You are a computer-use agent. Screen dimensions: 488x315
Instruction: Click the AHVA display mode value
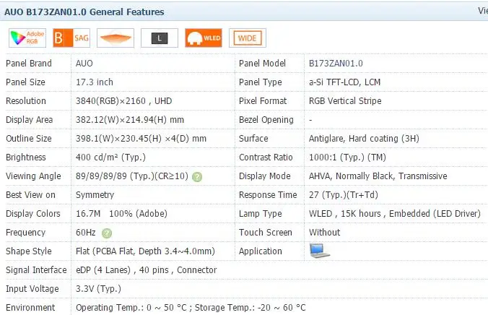(x=378, y=176)
